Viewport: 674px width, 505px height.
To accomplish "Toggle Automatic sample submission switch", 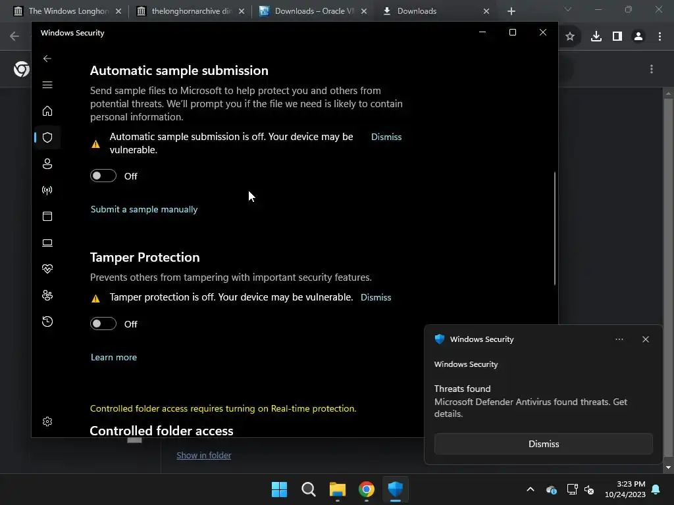I will click(x=103, y=176).
